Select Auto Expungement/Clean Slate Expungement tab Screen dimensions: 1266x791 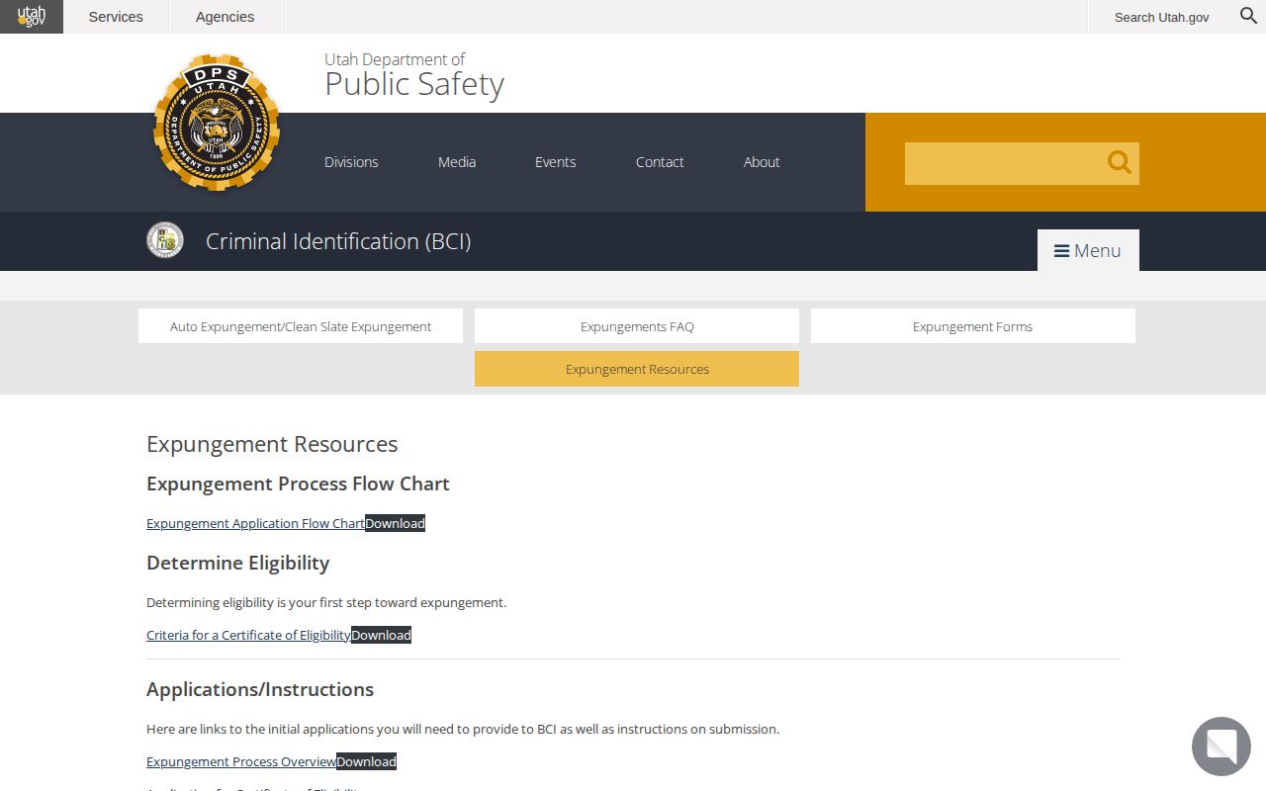[x=301, y=326]
